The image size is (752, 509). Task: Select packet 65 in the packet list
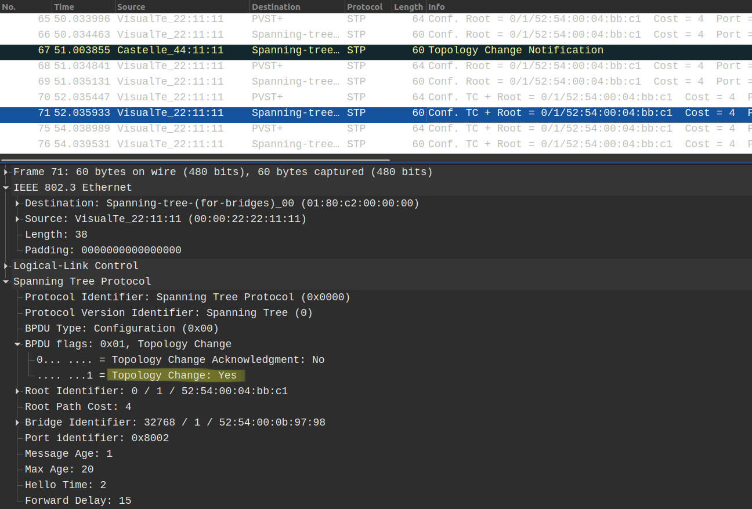click(232, 19)
